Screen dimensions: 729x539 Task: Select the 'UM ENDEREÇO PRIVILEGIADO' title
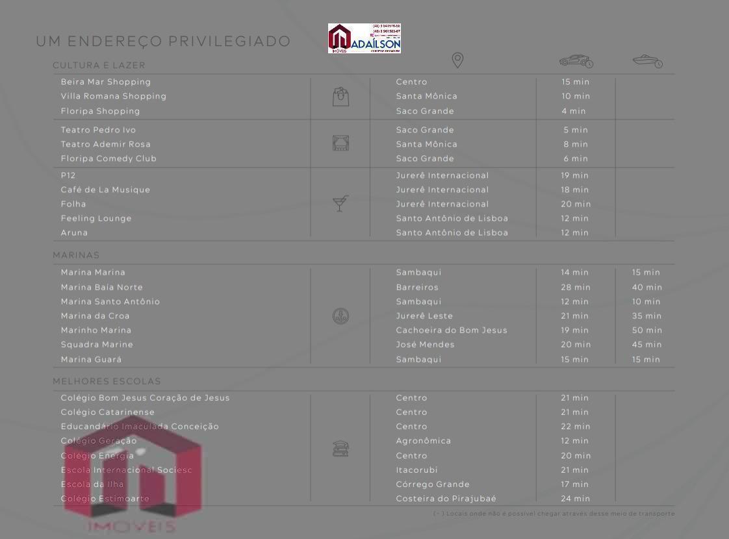point(163,42)
